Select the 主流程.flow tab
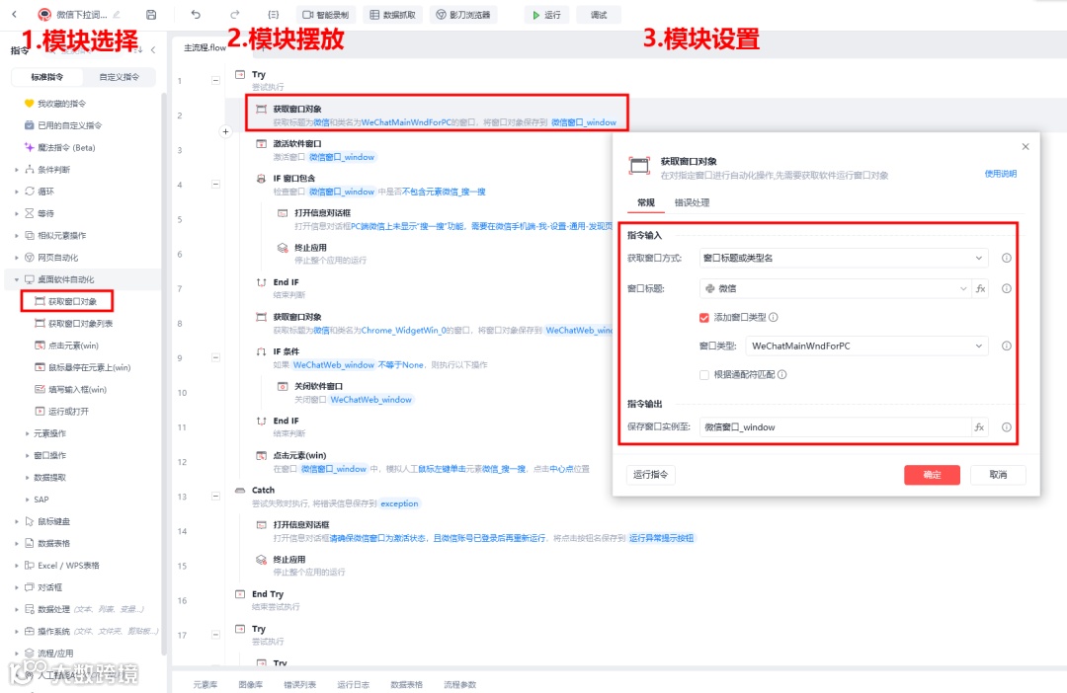This screenshot has width=1067, height=693. 205,47
